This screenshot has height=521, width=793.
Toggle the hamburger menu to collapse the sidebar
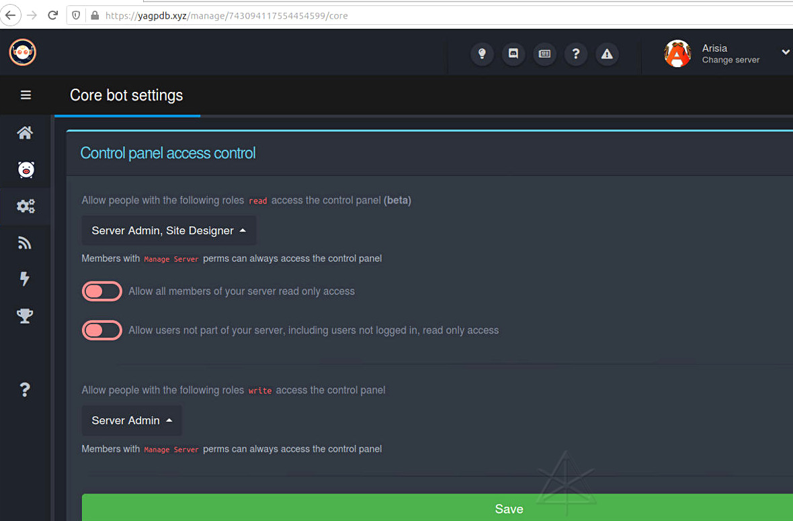pyautogui.click(x=26, y=95)
